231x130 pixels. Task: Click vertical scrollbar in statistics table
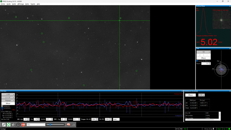click(220, 115)
